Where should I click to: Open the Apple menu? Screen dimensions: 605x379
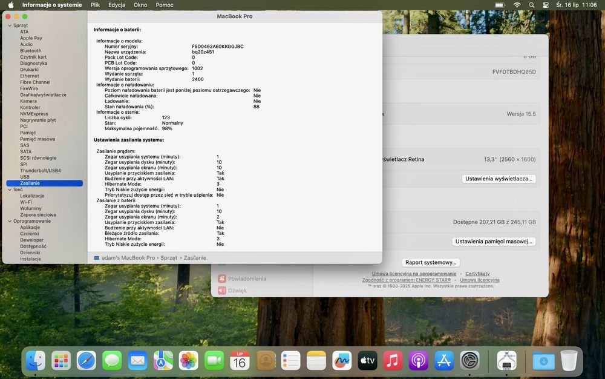pos(11,5)
